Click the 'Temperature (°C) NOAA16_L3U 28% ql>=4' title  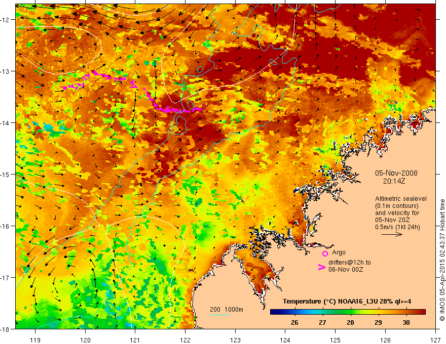(x=347, y=302)
